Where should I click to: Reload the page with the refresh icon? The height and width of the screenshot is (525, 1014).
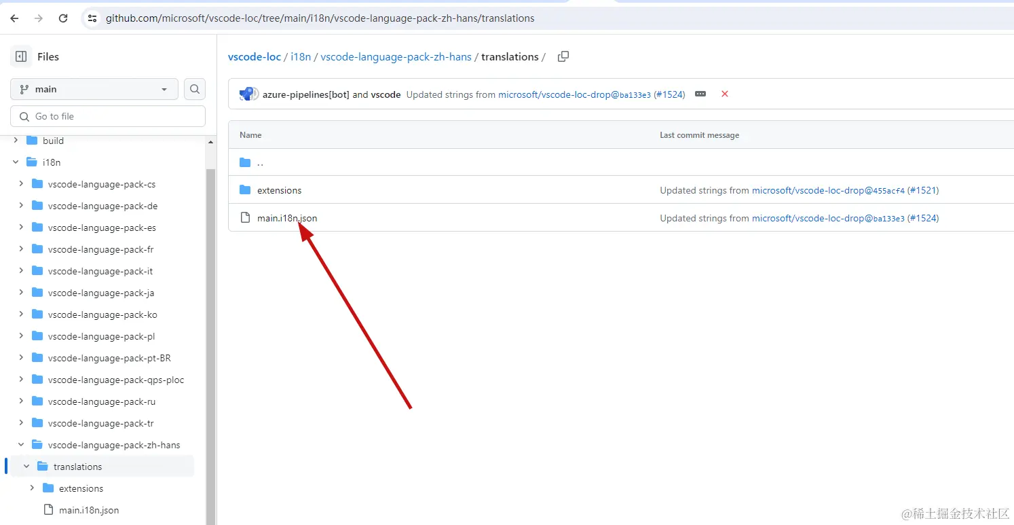pyautogui.click(x=63, y=18)
